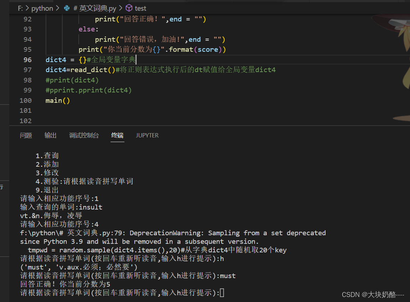The height and width of the screenshot is (302, 410).
Task: Click "test" in the breadcrumb path
Action: coord(140,8)
